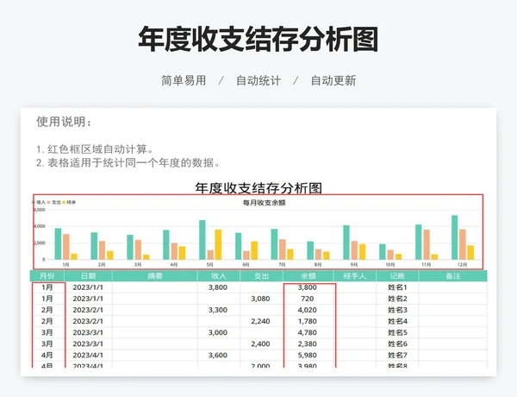Select balance cell 5,980
Screen dimensions: 517x397
tap(308, 355)
